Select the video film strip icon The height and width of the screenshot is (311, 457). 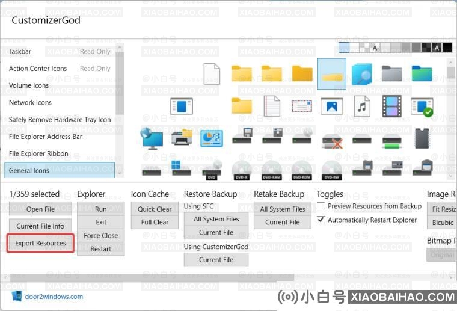(391, 106)
